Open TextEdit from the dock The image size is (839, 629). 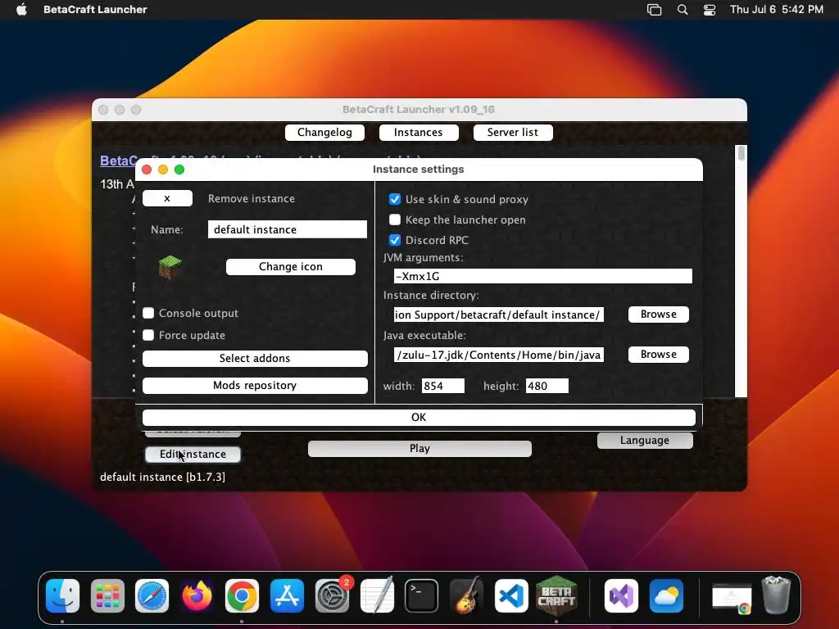[x=377, y=595]
